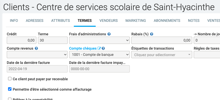Open Étiquettes de transactions selector
Screen dimensions: 220x100
point(162,55)
